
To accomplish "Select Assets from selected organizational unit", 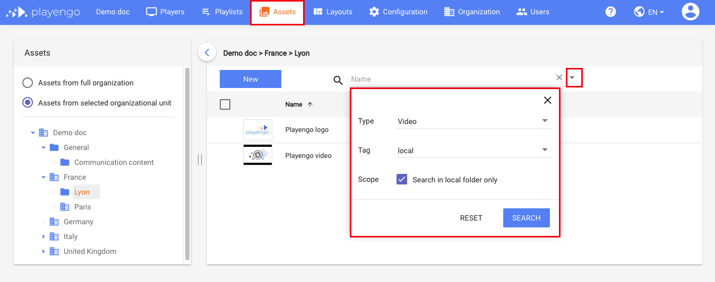I will (27, 103).
